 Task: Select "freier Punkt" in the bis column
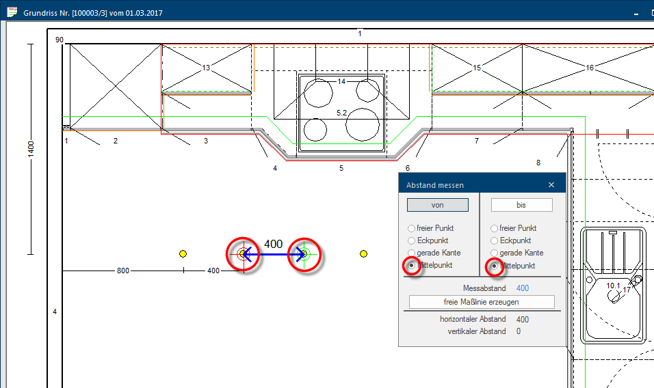[495, 228]
